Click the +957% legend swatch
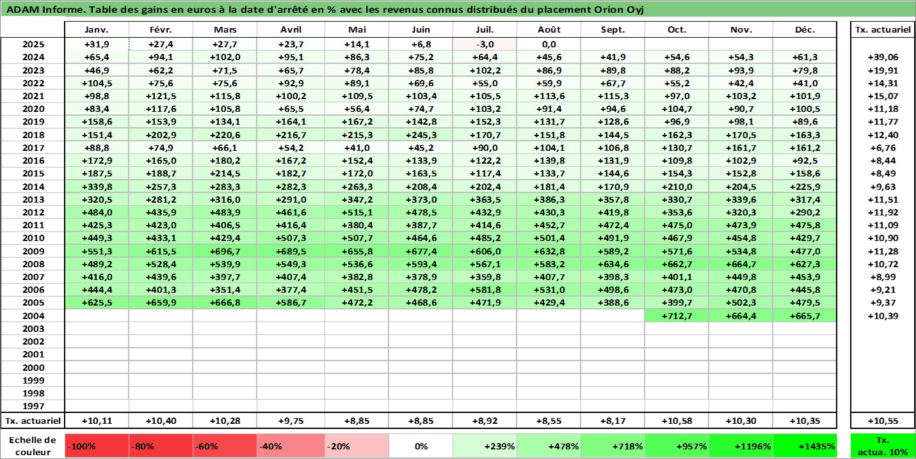916x459 pixels. [677, 446]
